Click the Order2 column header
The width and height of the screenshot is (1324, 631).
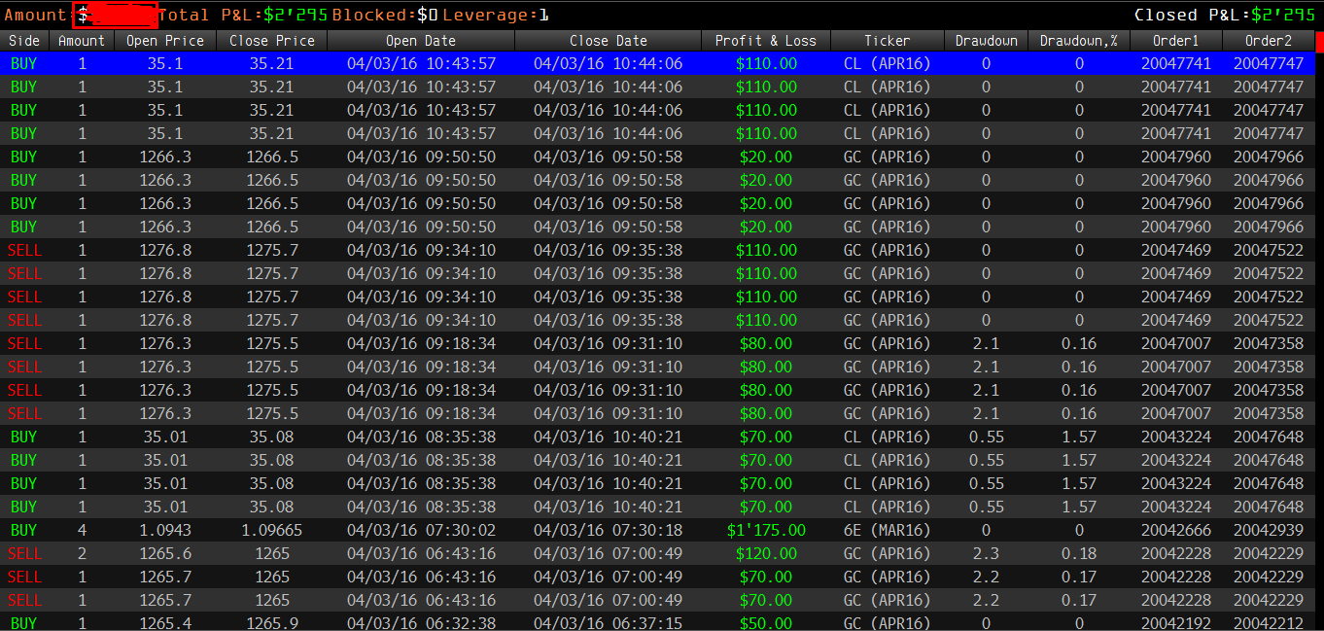click(x=1269, y=41)
